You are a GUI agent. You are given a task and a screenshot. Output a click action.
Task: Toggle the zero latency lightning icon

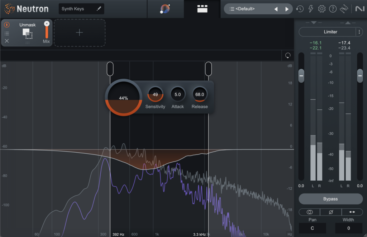tap(311, 9)
